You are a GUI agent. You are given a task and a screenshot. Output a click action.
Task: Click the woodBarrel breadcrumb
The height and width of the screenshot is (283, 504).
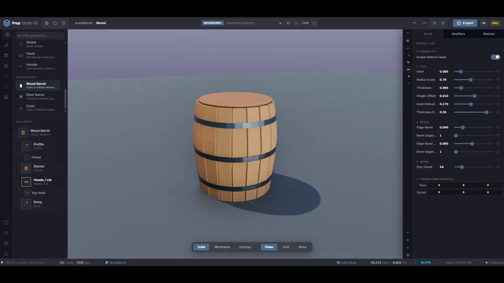coord(83,23)
